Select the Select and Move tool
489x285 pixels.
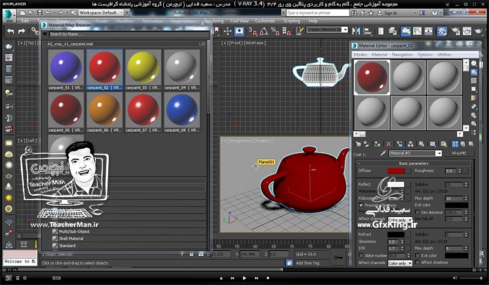[227, 31]
